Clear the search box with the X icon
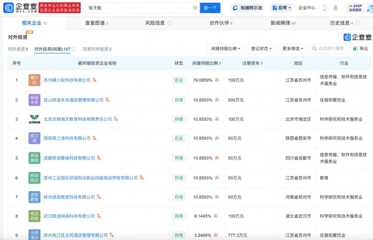The image size is (373, 240). pyautogui.click(x=195, y=8)
